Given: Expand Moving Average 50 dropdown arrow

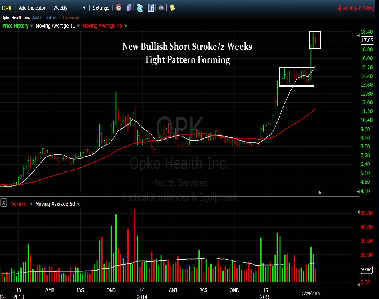Looking at the screenshot, I should point(78,204).
